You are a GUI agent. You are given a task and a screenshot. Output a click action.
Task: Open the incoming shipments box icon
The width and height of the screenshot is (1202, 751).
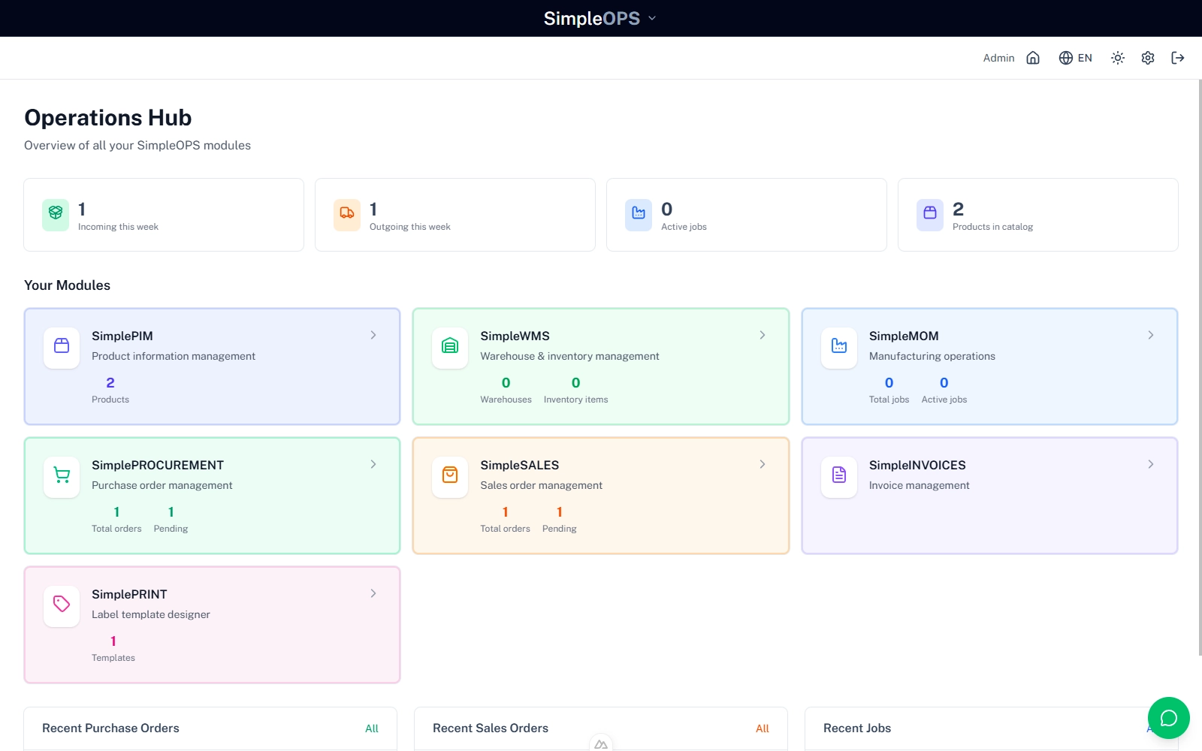tap(55, 214)
